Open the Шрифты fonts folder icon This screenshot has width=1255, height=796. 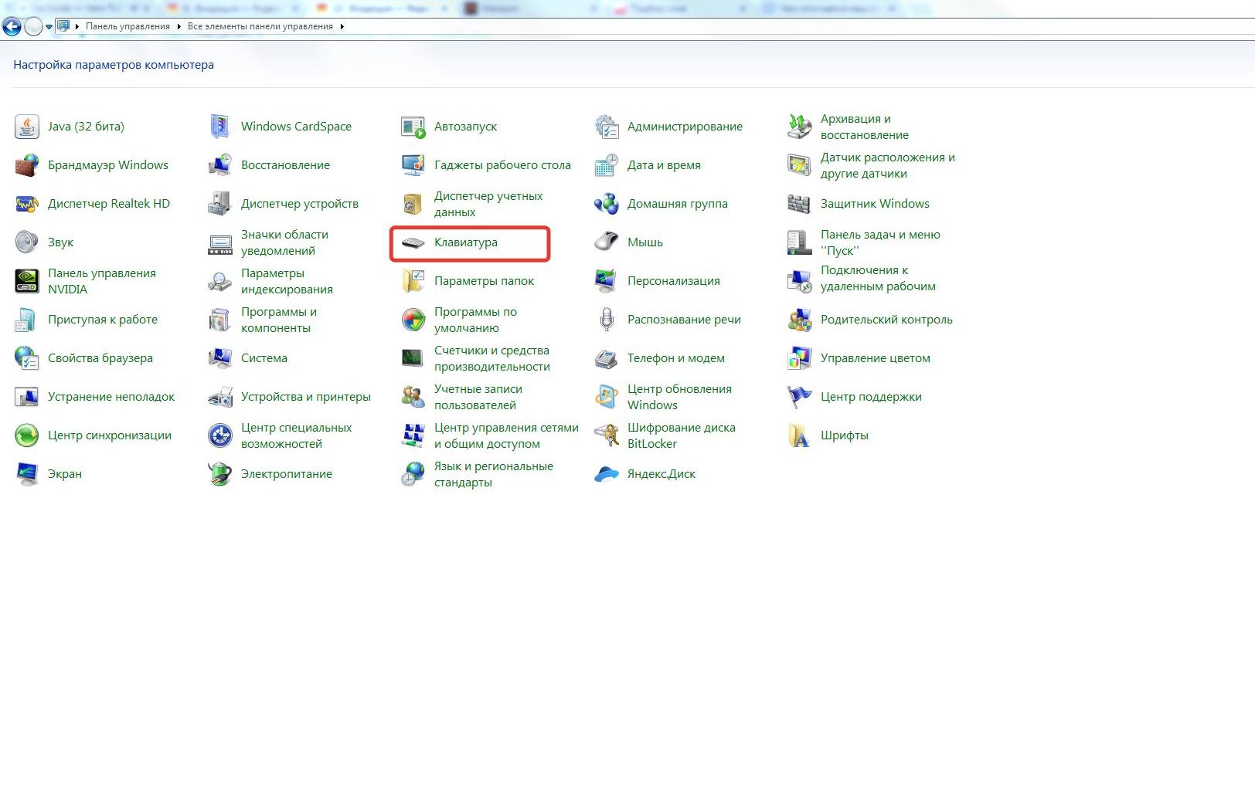800,435
